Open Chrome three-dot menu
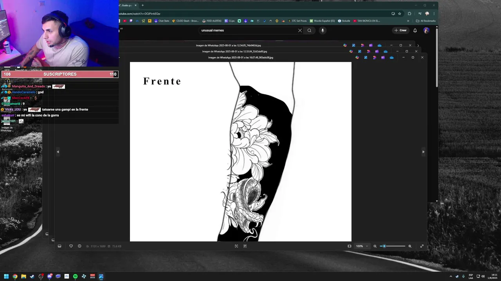501x281 pixels. point(434,14)
